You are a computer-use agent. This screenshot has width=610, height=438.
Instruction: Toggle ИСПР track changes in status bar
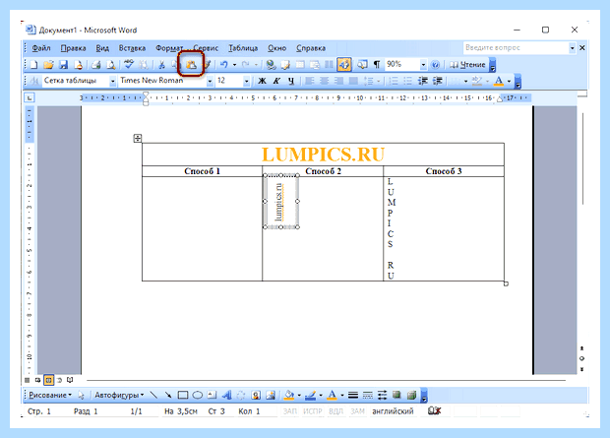(313, 411)
